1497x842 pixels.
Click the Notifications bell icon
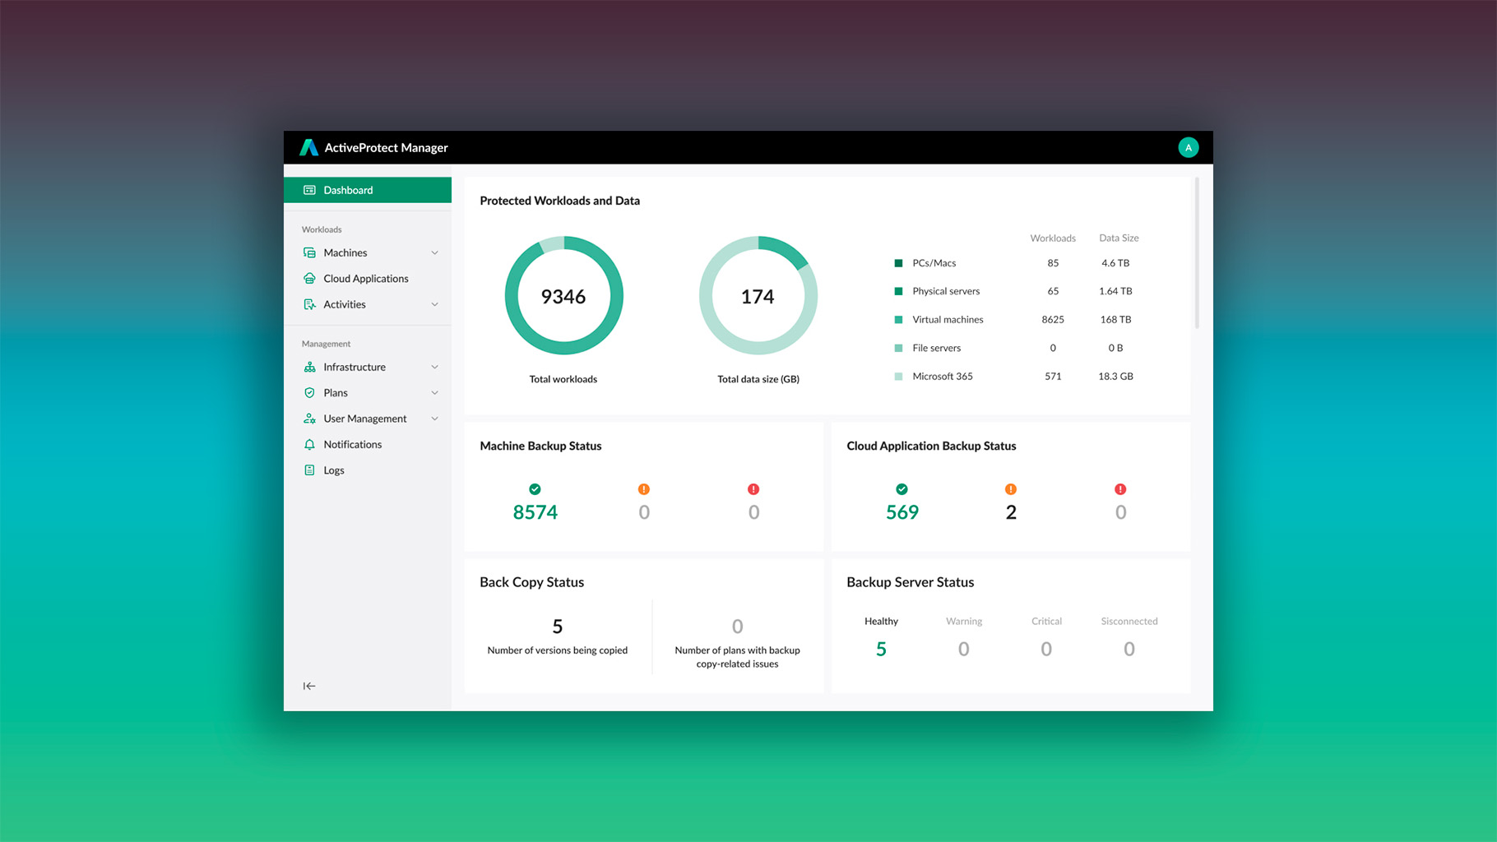(x=309, y=444)
